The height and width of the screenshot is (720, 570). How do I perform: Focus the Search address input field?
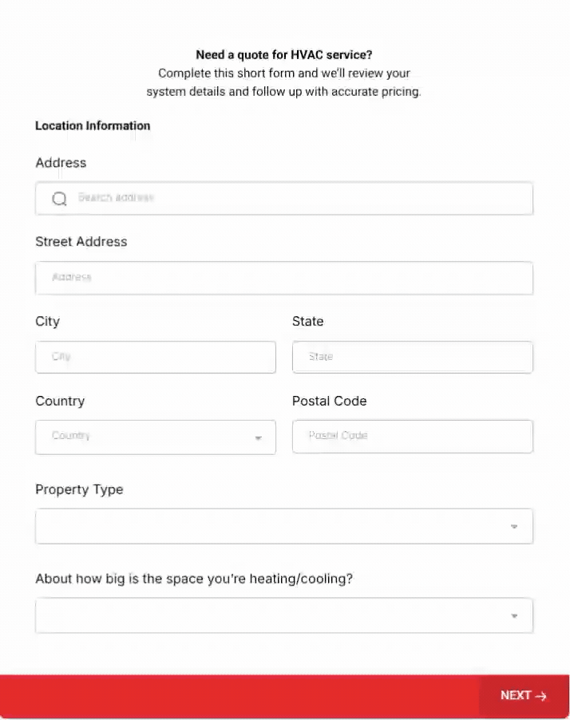click(295, 199)
